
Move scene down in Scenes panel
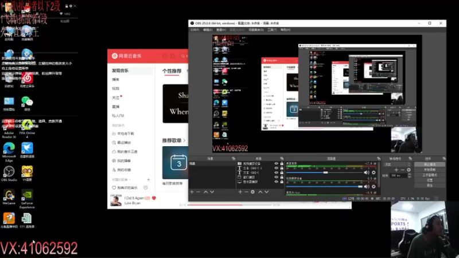coord(212,192)
